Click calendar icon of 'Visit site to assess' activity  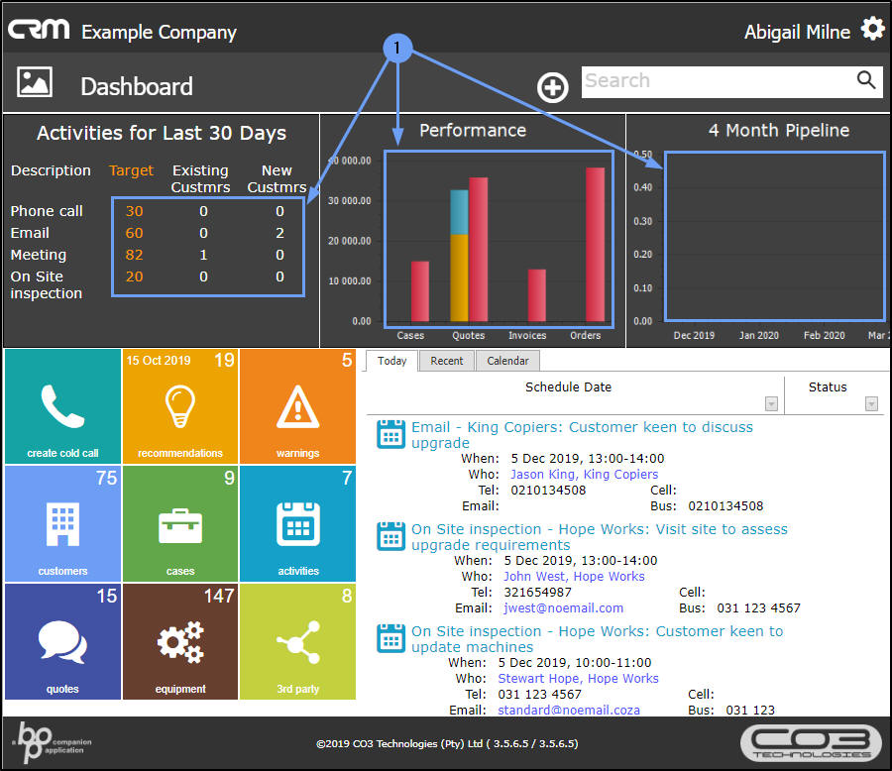[390, 536]
